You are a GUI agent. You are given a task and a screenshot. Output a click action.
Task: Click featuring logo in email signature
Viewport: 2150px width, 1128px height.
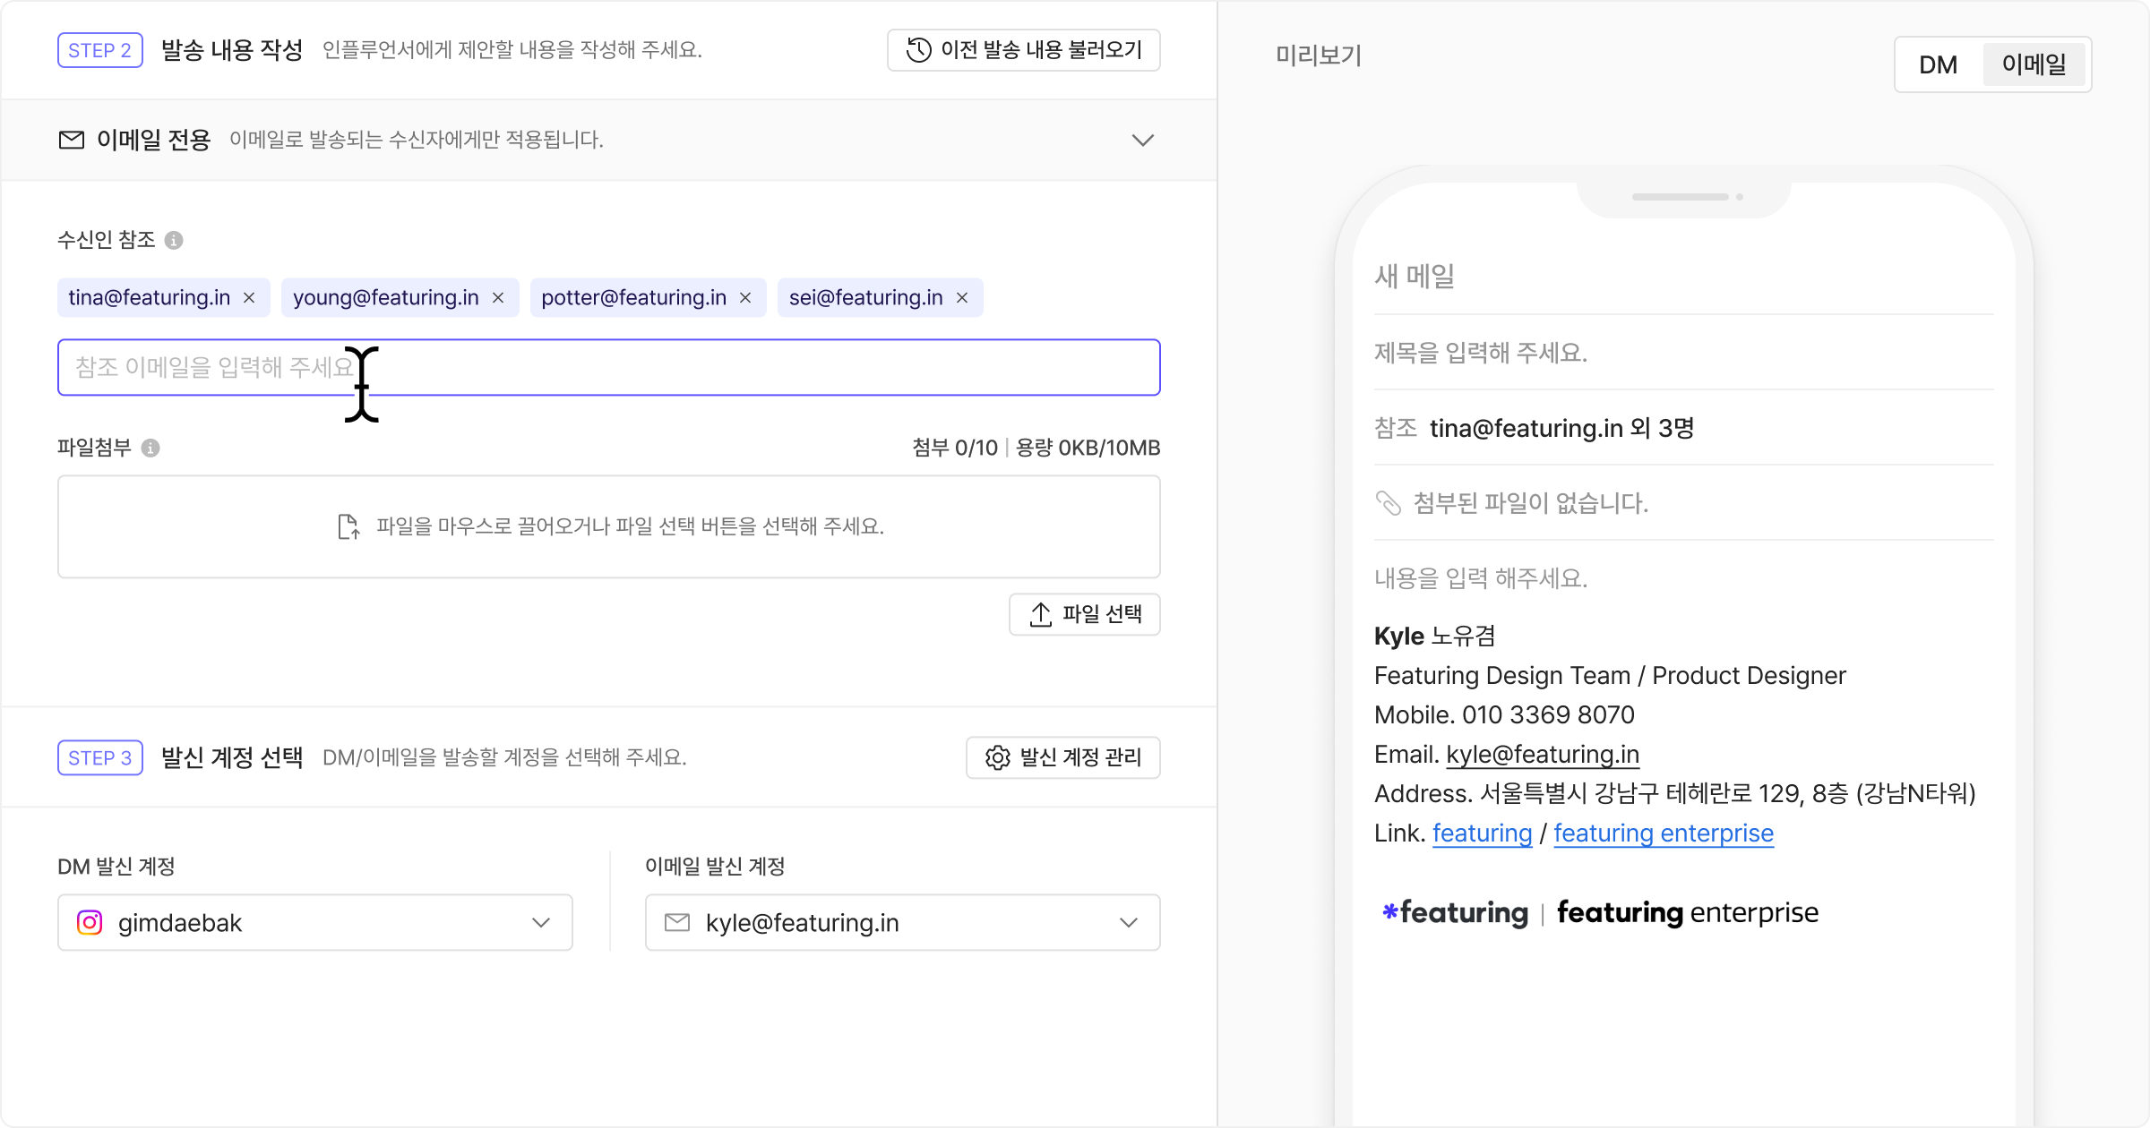coord(1455,912)
